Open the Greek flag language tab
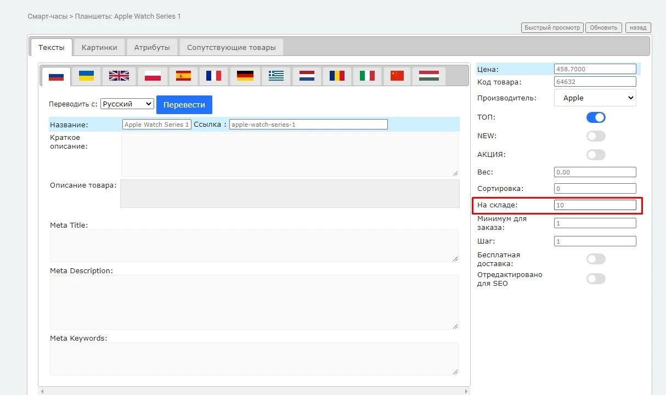 [276, 76]
